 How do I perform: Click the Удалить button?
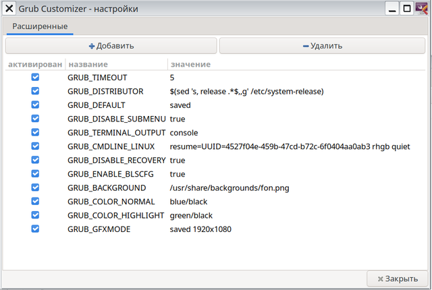pyautogui.click(x=322, y=46)
